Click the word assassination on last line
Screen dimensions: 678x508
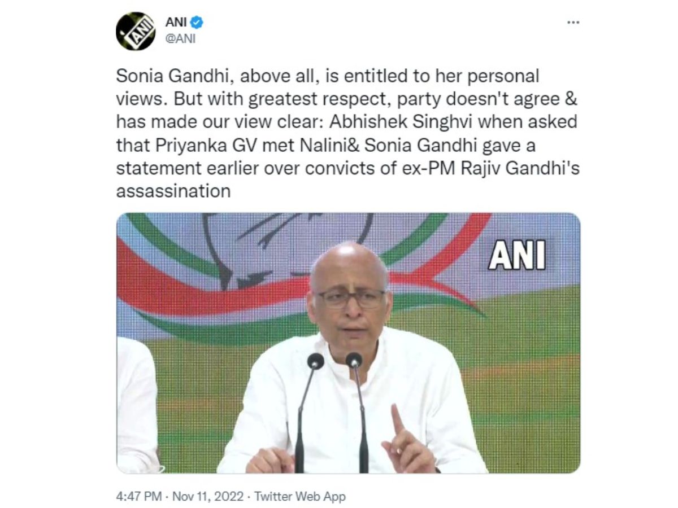[x=173, y=191]
